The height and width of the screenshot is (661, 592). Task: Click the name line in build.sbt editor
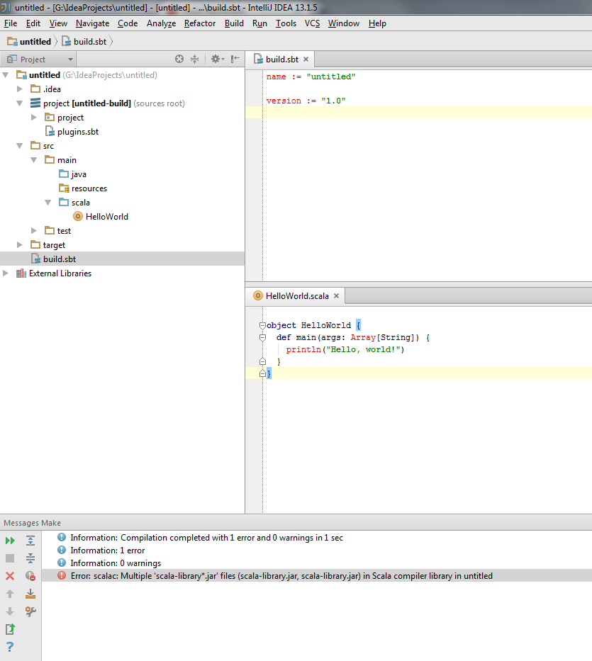point(311,77)
